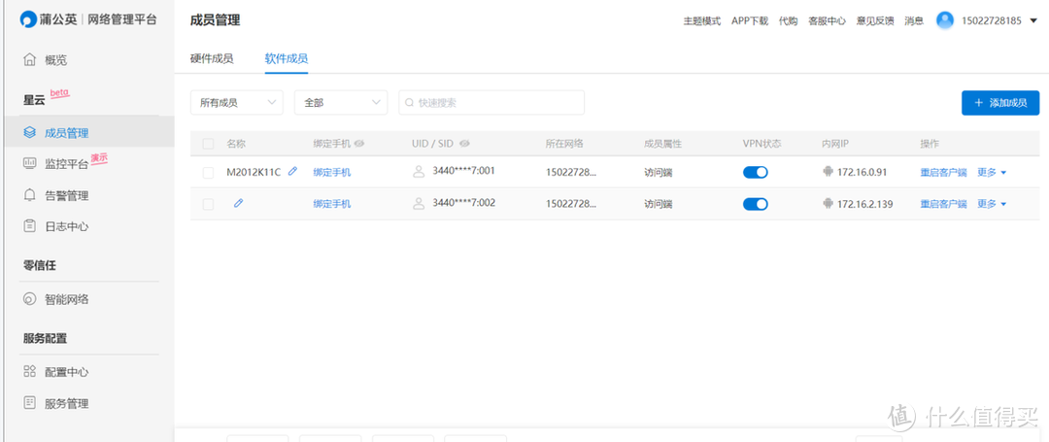The height and width of the screenshot is (442, 1049).
Task: Click the 服务管理 list icon
Action: (x=29, y=402)
